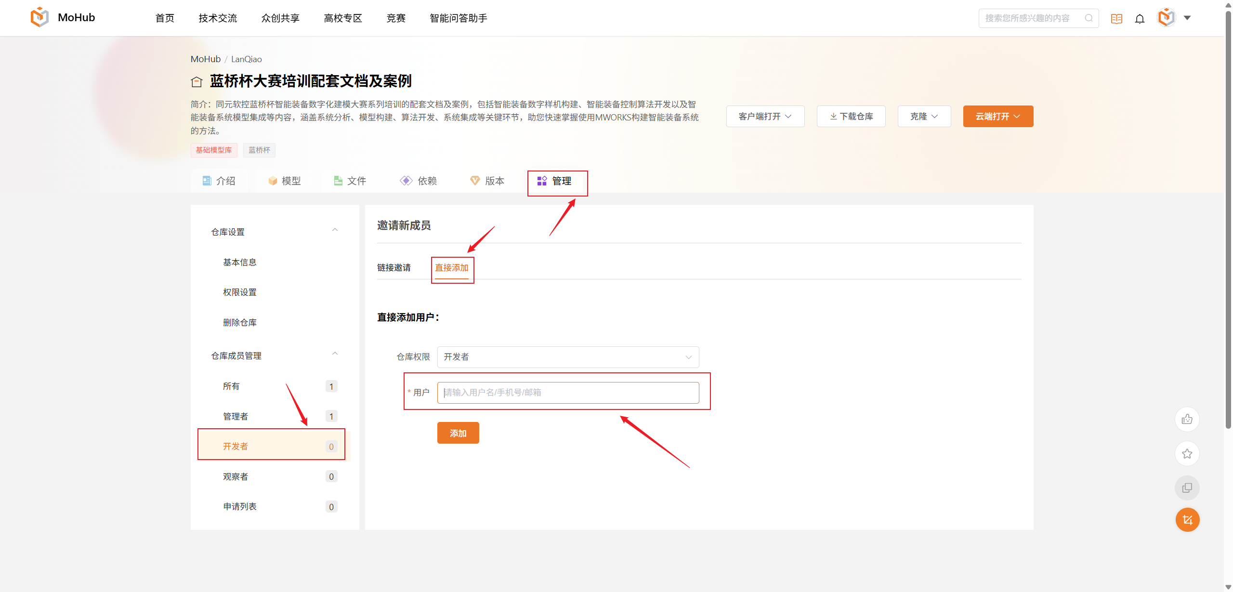Screen dimensions: 1233x592
Task: Show 观察者 members list
Action: 275,476
